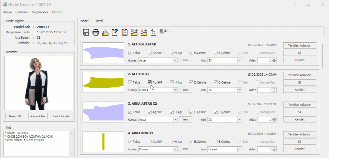The image size is (360, 158).
Task: Click the ARKA ASTAR X2 pattern piece thumbnail
Action: click(103, 112)
